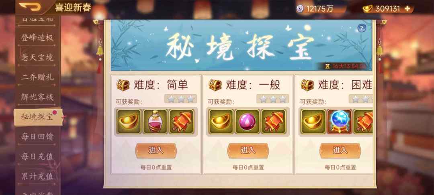The width and height of the screenshot is (434, 195).
Task: Click the gold ingot reward in 一般 difficulty
Action: [x=221, y=122]
